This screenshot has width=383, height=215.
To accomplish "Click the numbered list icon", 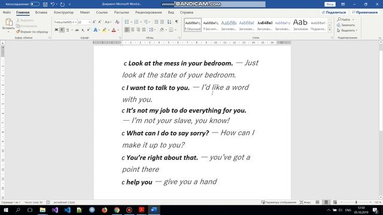I will click(136, 22).
